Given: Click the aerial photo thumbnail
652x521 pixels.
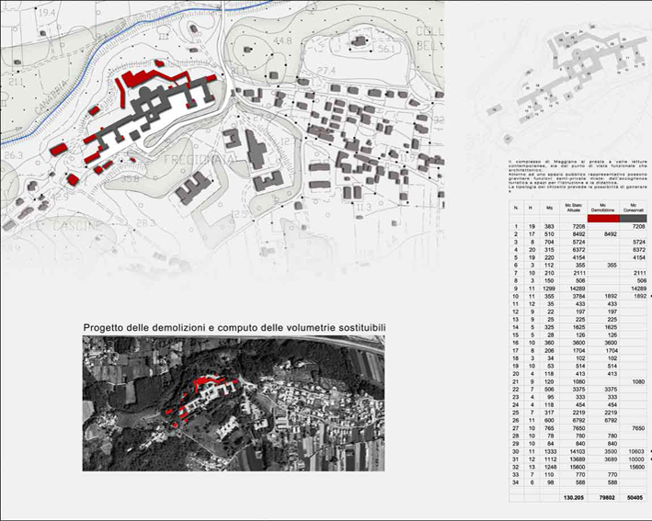Looking at the screenshot, I should pyautogui.click(x=232, y=402).
